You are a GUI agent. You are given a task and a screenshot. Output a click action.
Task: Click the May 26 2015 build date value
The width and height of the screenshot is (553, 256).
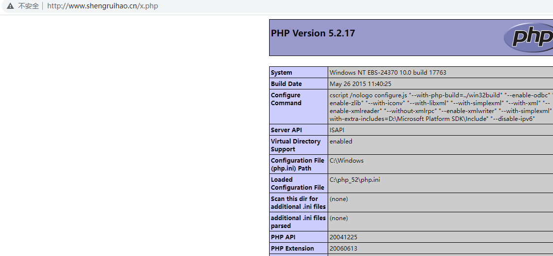pos(360,84)
